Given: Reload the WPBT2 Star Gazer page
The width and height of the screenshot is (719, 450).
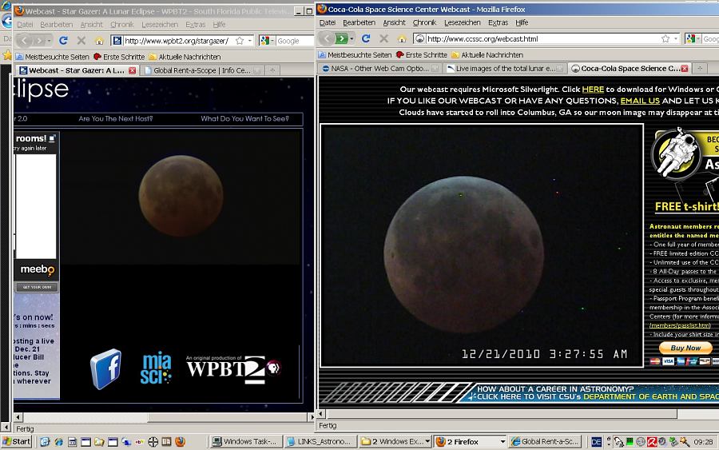Looking at the screenshot, I should (63, 41).
